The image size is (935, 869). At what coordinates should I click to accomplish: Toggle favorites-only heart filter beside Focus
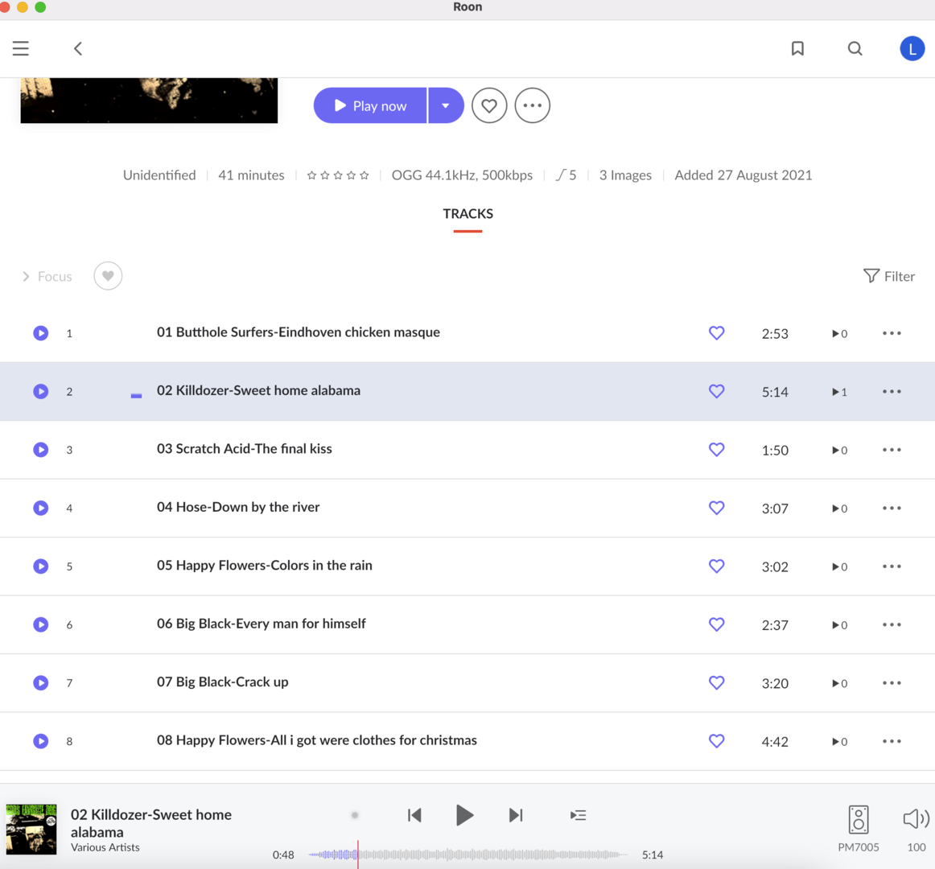108,276
